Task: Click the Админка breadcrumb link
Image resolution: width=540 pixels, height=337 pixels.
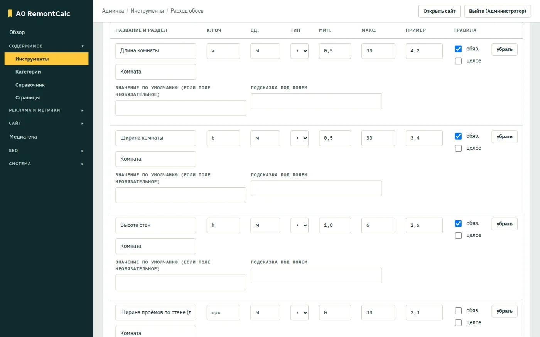Action: tap(113, 11)
